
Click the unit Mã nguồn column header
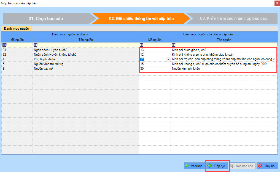coord(17,40)
